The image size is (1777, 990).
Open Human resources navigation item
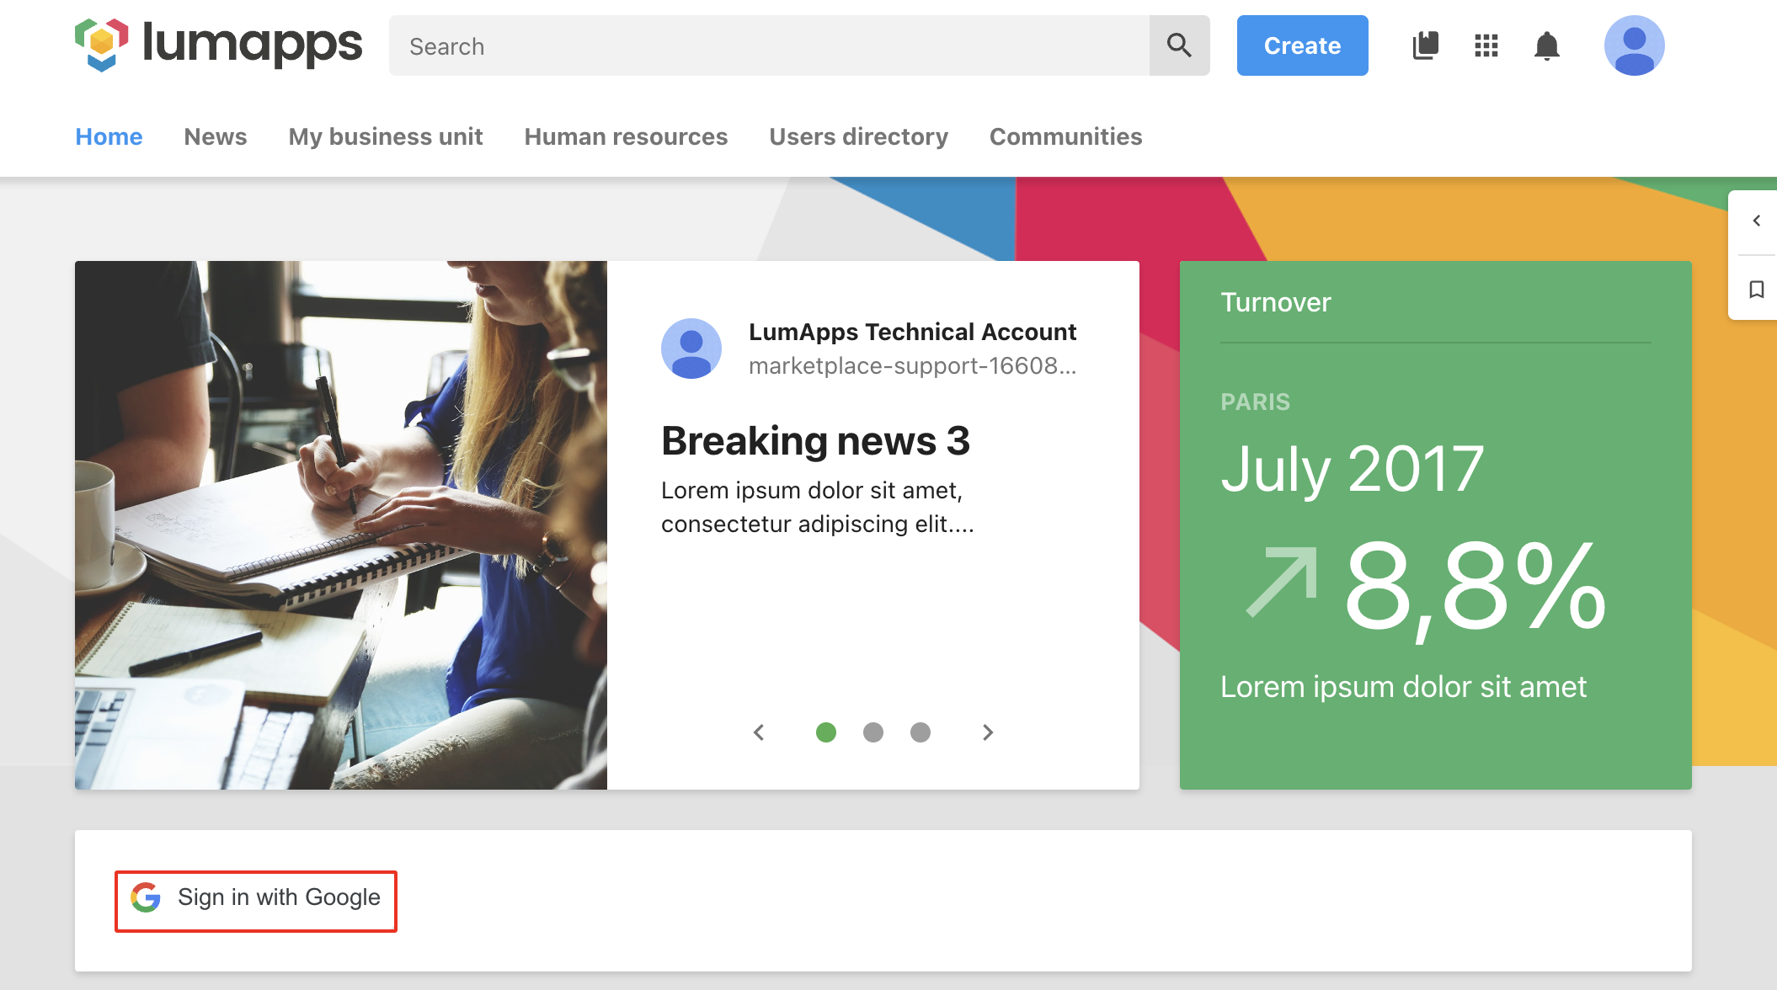coord(626,136)
